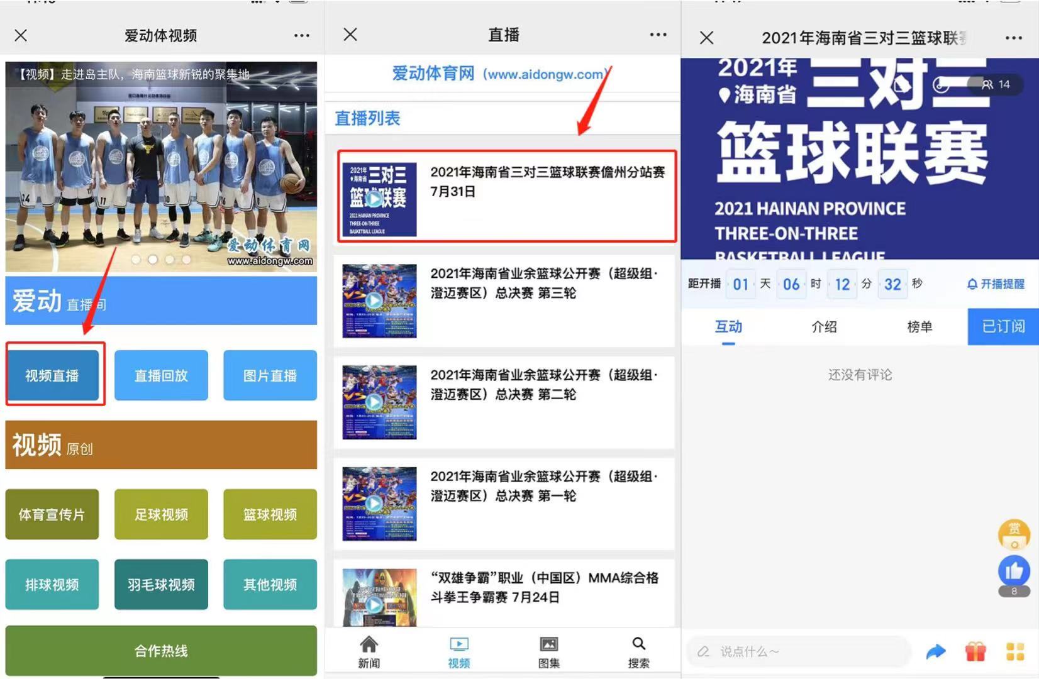Open the red gift box icon

pos(975,652)
